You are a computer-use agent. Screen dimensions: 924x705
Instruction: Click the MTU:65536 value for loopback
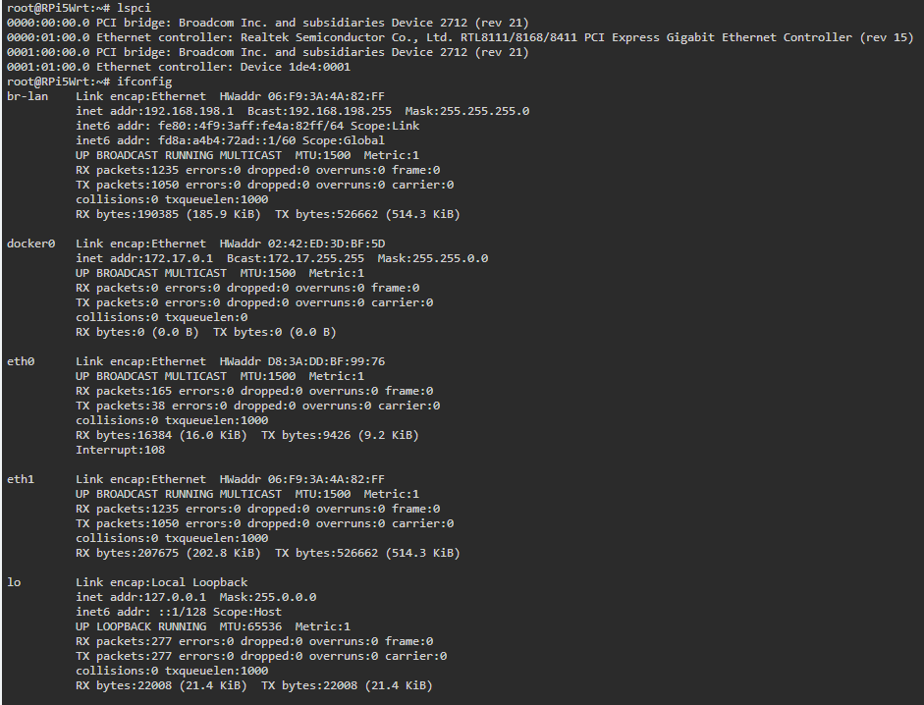point(250,627)
